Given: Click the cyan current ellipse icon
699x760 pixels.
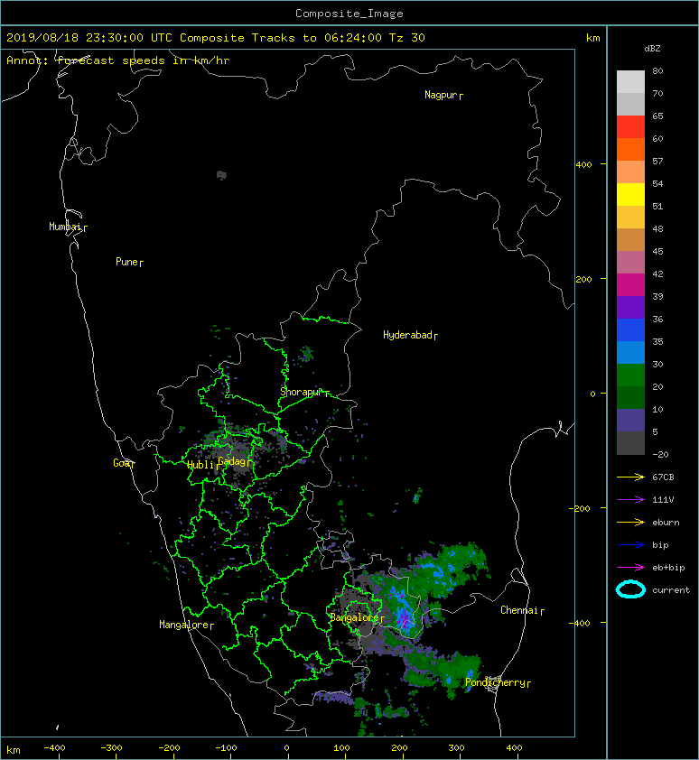Looking at the screenshot, I should [x=630, y=589].
